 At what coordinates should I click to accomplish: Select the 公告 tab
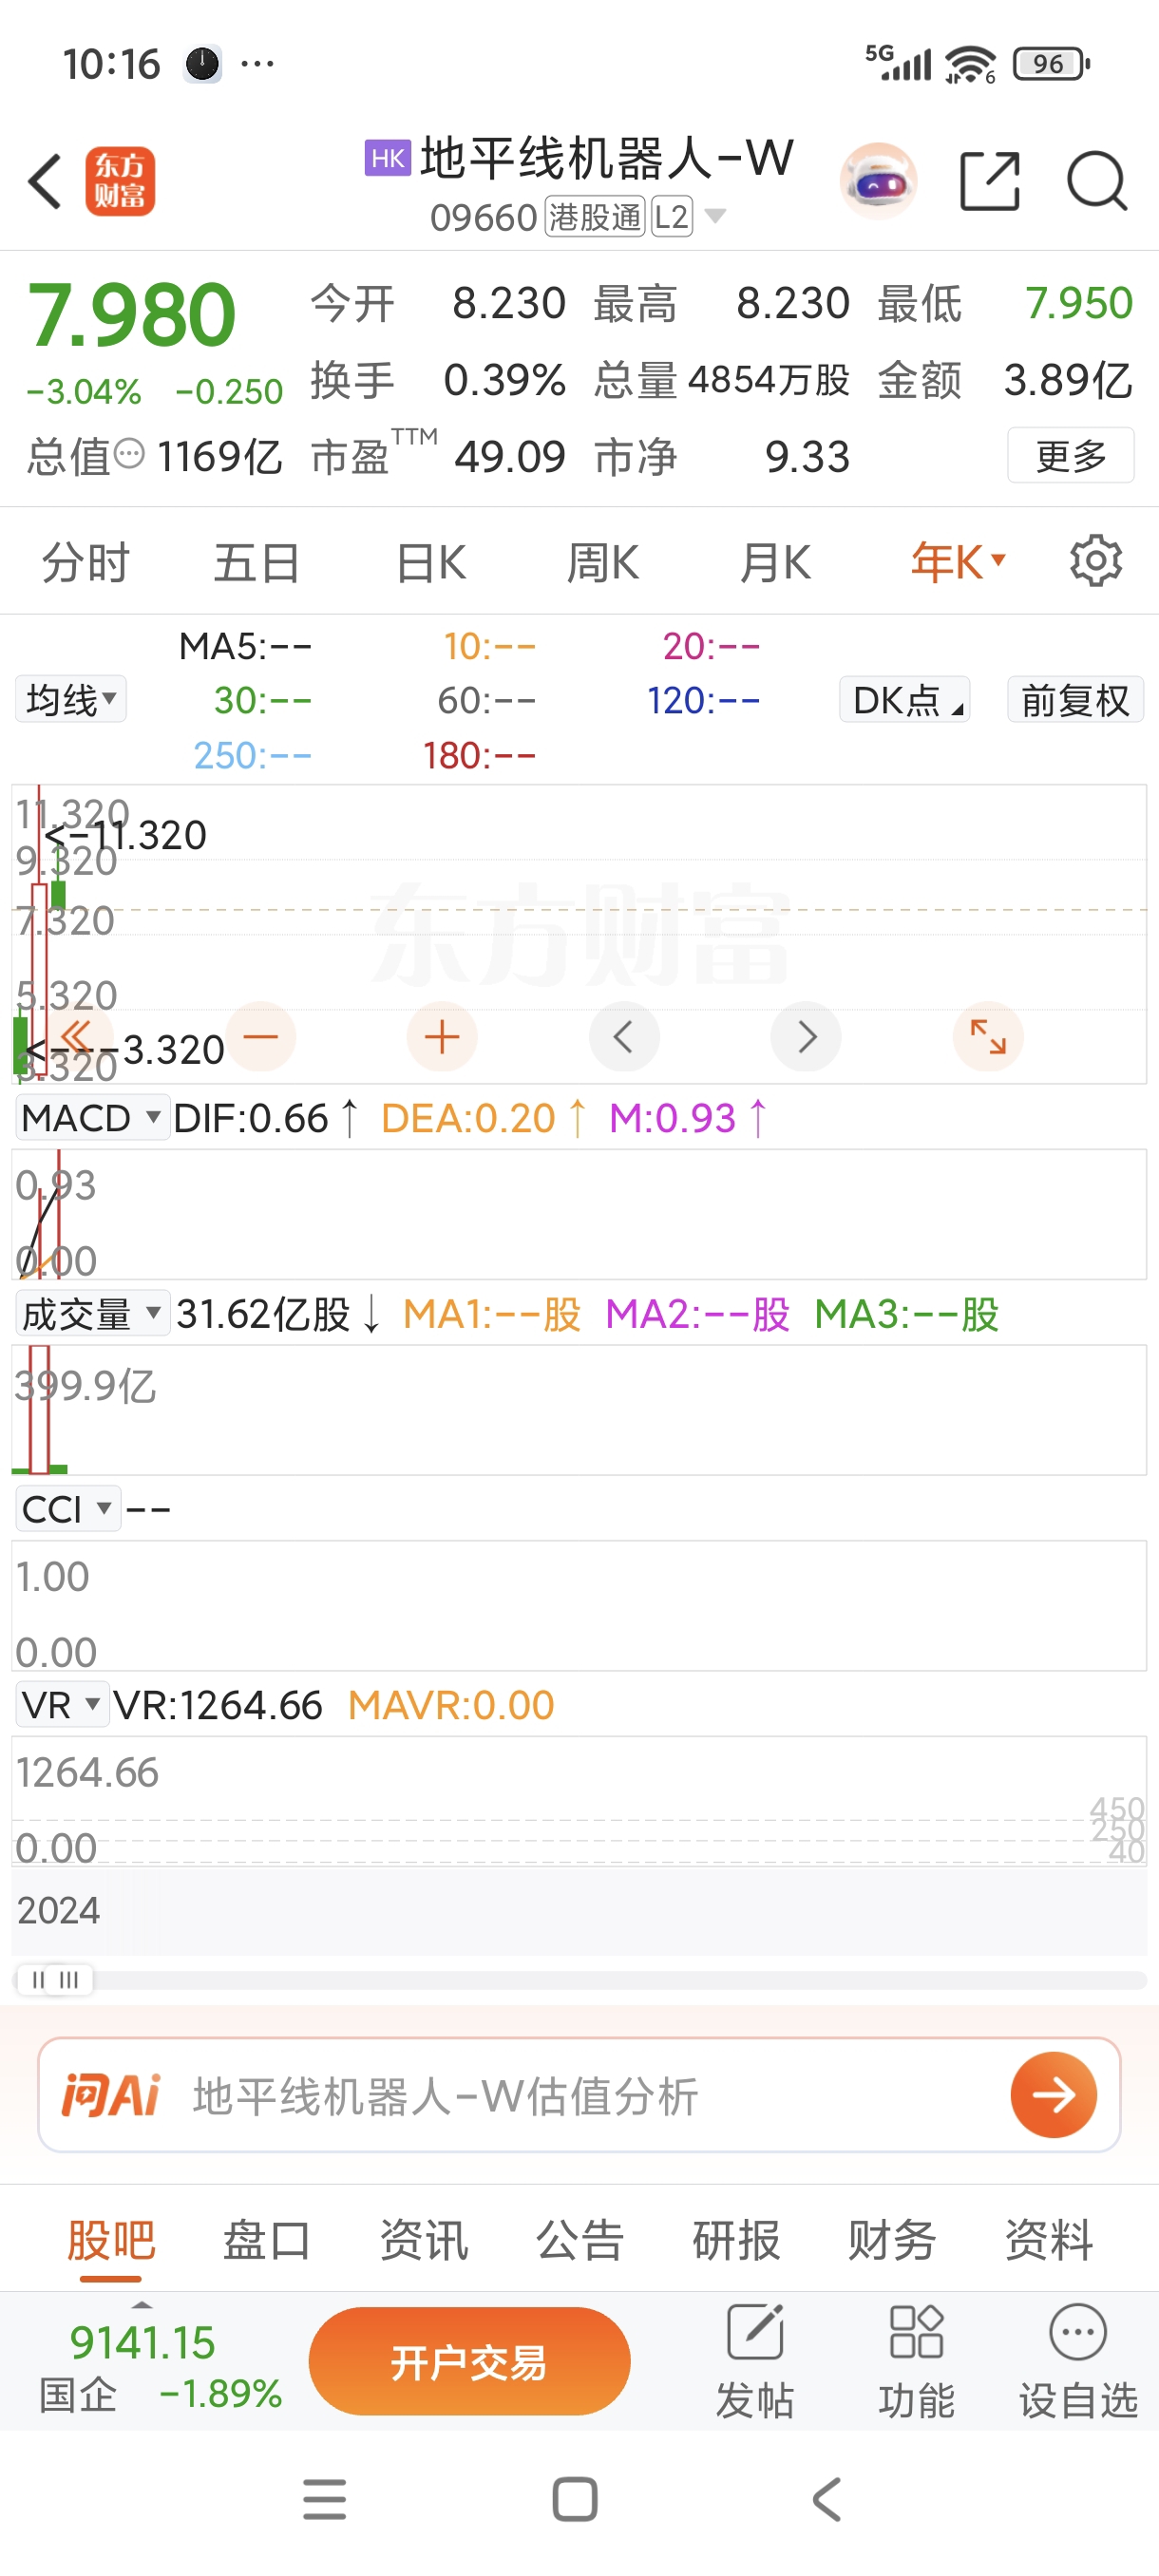click(580, 2239)
